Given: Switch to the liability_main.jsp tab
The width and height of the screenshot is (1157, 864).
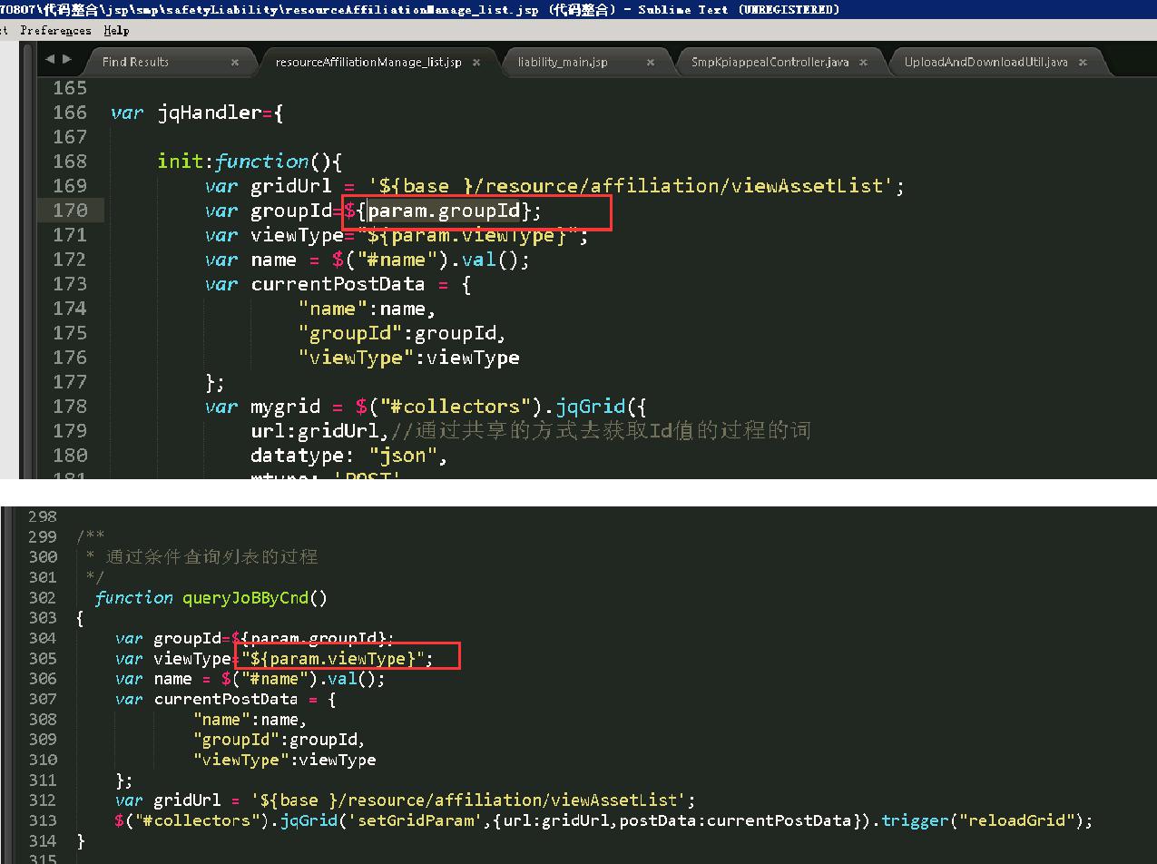Looking at the screenshot, I should pyautogui.click(x=563, y=62).
